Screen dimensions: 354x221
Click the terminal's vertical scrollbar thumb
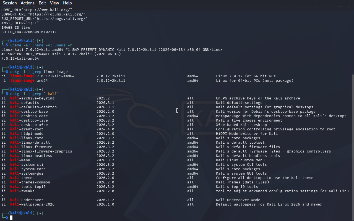tap(353, 147)
